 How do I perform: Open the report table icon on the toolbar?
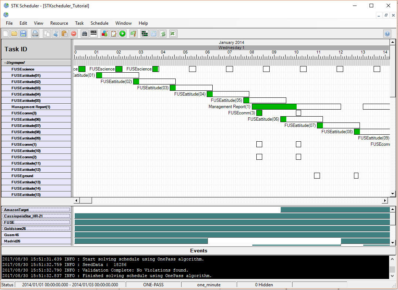tap(154, 34)
